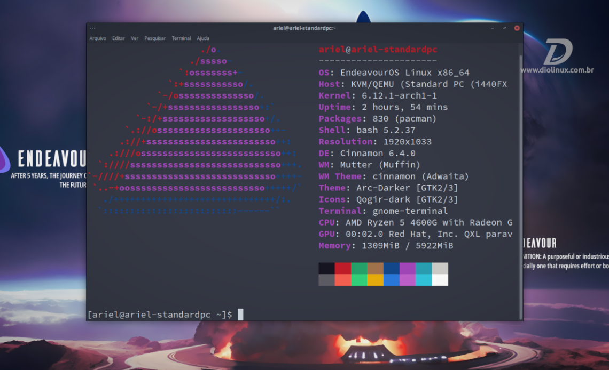The height and width of the screenshot is (370, 609).
Task: Click the shell prompt cursor block
Action: (240, 314)
